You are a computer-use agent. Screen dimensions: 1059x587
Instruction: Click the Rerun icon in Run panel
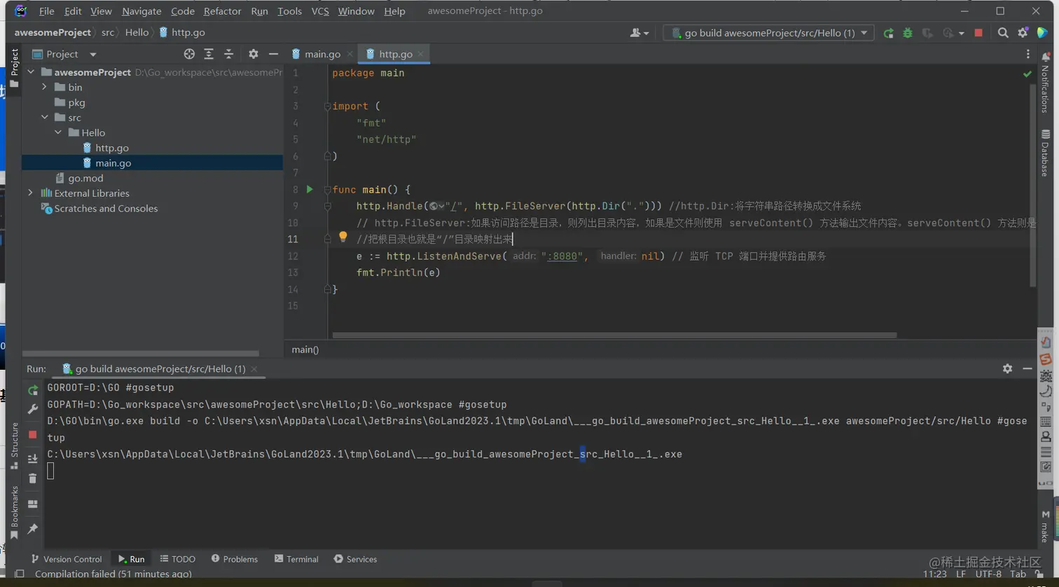[33, 390]
